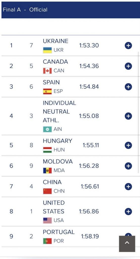The width and height of the screenshot is (140, 259).
Task: Expand Moldova row plus icon
Action: click(128, 166)
